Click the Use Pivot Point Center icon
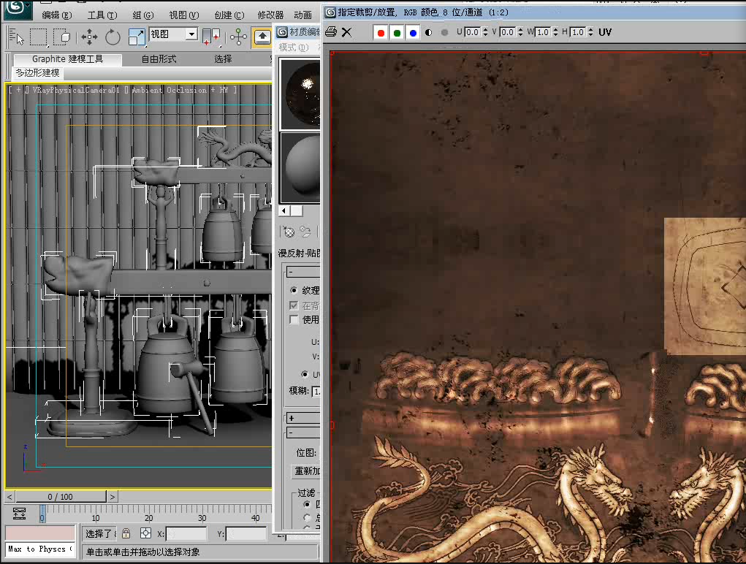The height and width of the screenshot is (564, 746). (211, 37)
